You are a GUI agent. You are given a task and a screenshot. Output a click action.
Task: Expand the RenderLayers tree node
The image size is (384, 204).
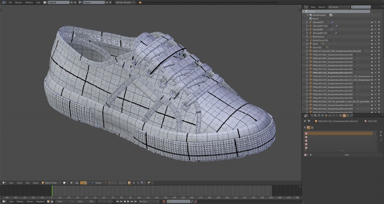pyautogui.click(x=308, y=15)
